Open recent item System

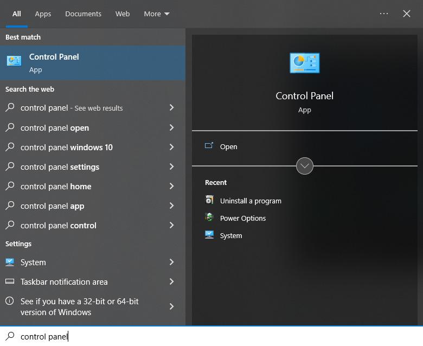click(x=231, y=236)
